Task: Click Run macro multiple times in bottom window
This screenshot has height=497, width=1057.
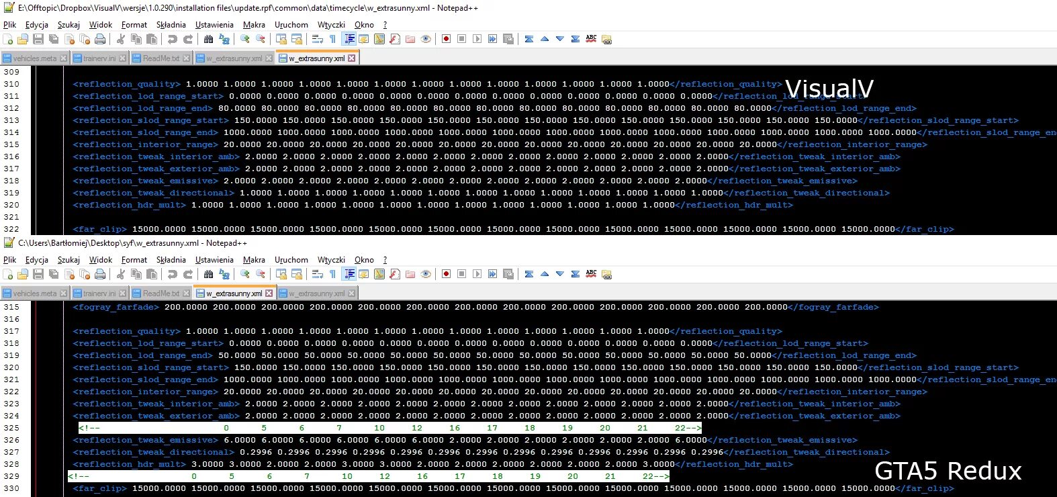Action: pyautogui.click(x=492, y=274)
